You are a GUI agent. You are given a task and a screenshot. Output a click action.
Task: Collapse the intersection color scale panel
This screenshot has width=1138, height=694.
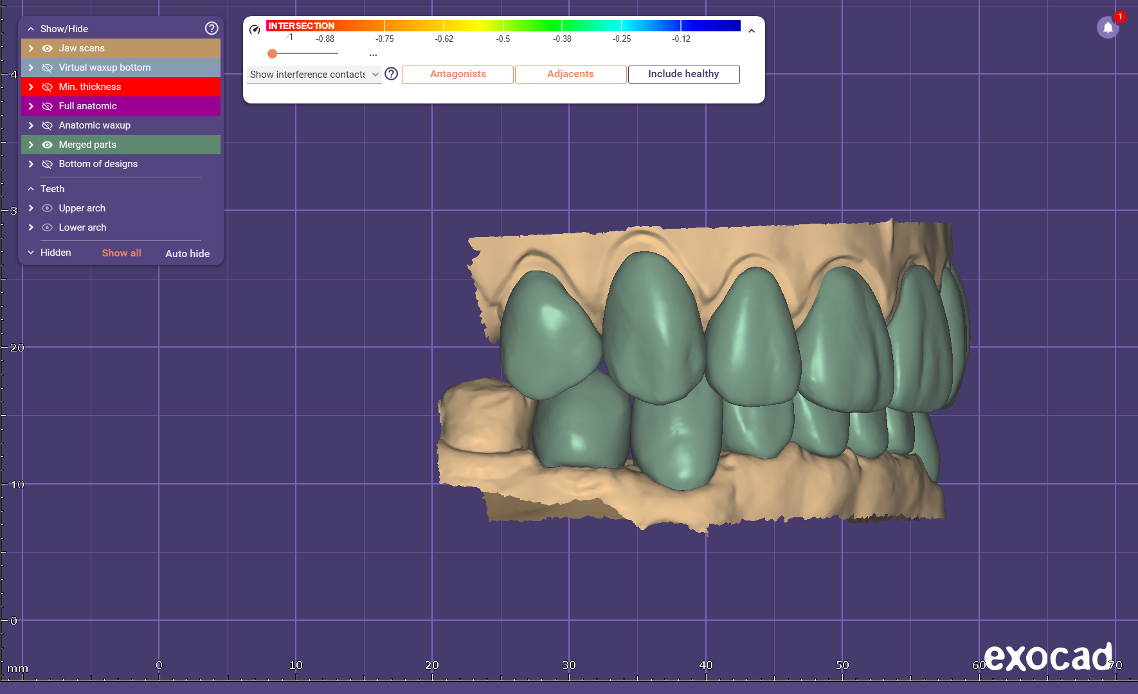(751, 31)
